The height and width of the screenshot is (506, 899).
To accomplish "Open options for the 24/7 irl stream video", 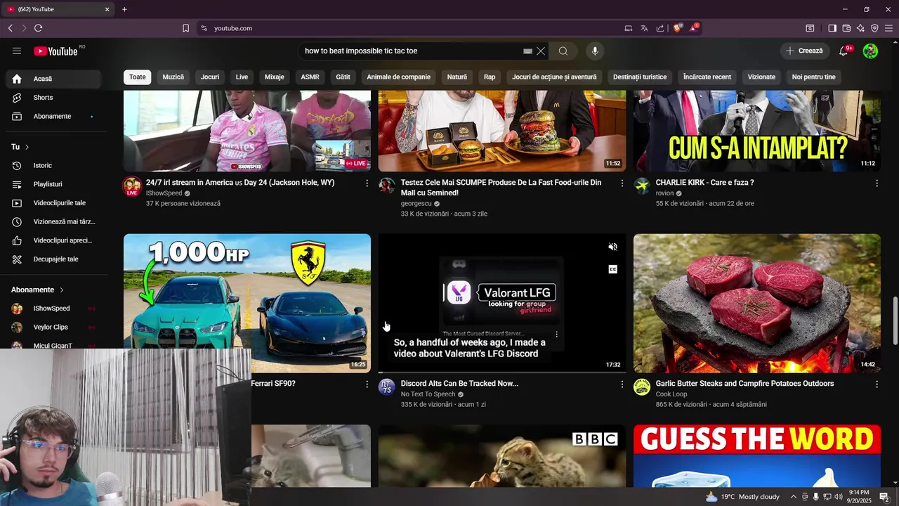I will [367, 183].
